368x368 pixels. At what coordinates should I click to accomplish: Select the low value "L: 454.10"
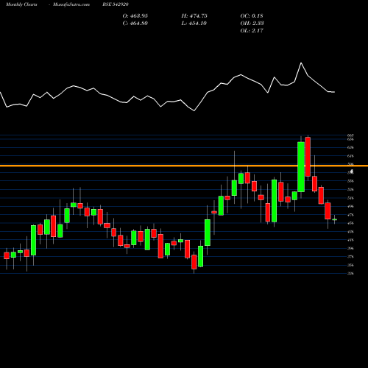click(194, 24)
